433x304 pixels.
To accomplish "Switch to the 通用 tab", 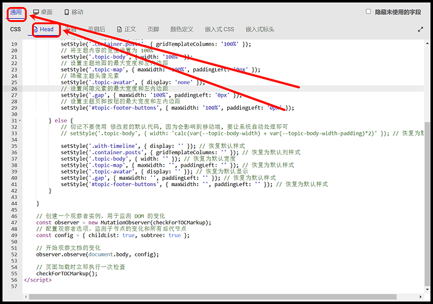I will pyautogui.click(x=16, y=12).
